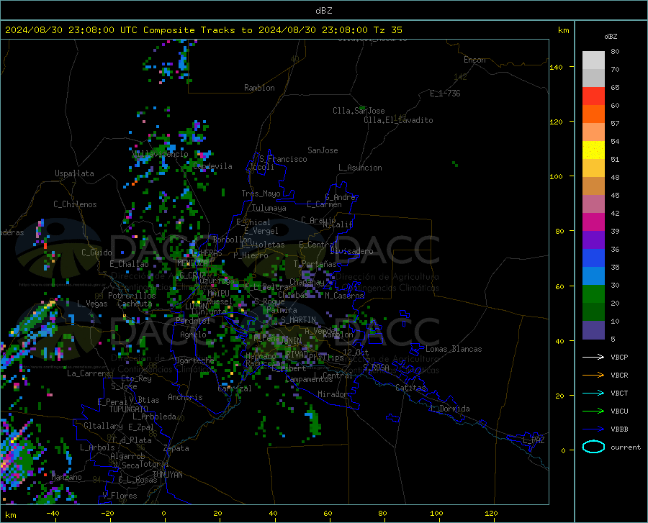Click the Mirador map label
648x523 pixels.
point(332,394)
